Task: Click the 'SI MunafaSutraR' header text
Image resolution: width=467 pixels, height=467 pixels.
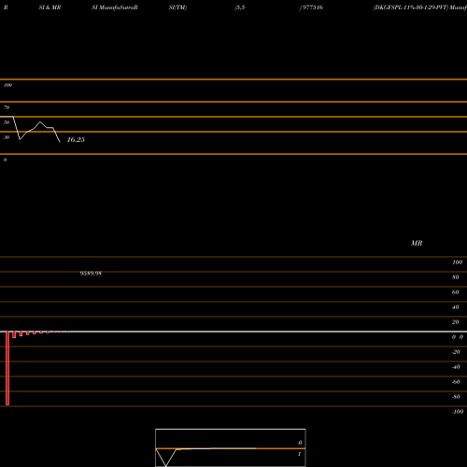Action: pos(115,7)
